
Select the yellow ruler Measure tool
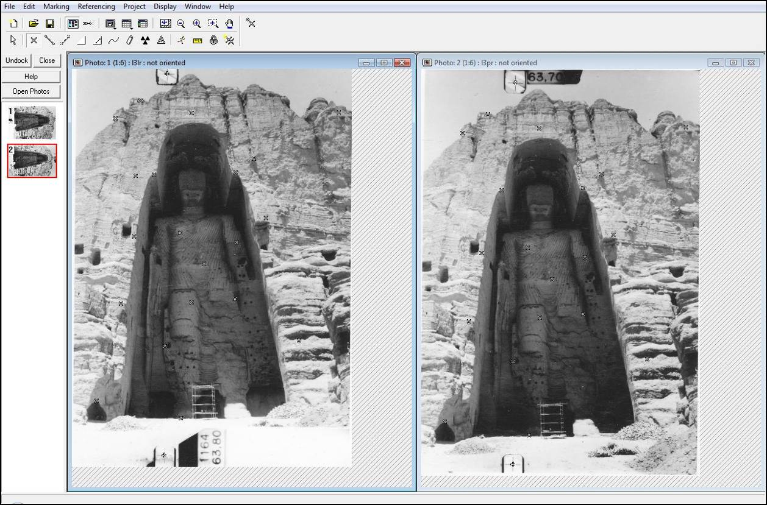[x=198, y=40]
